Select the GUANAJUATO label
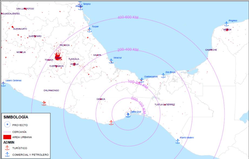The height and width of the screenshot is (159, 249). [x=20, y=29]
